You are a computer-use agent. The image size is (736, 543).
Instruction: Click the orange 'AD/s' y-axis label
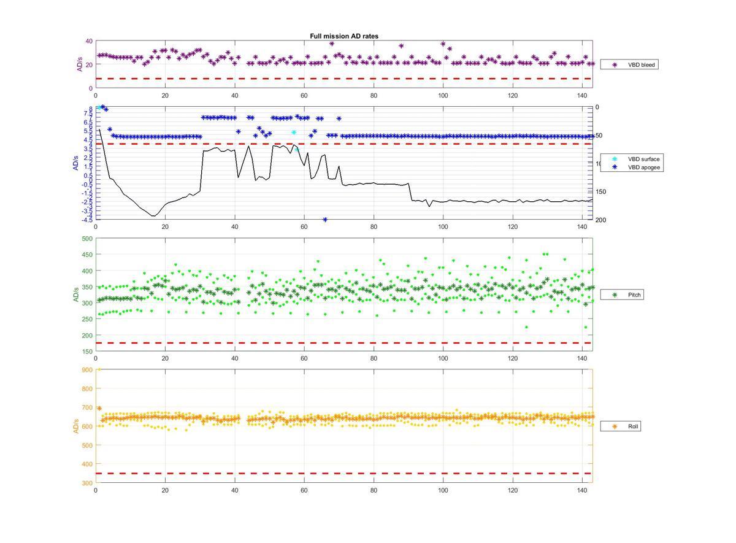click(77, 426)
